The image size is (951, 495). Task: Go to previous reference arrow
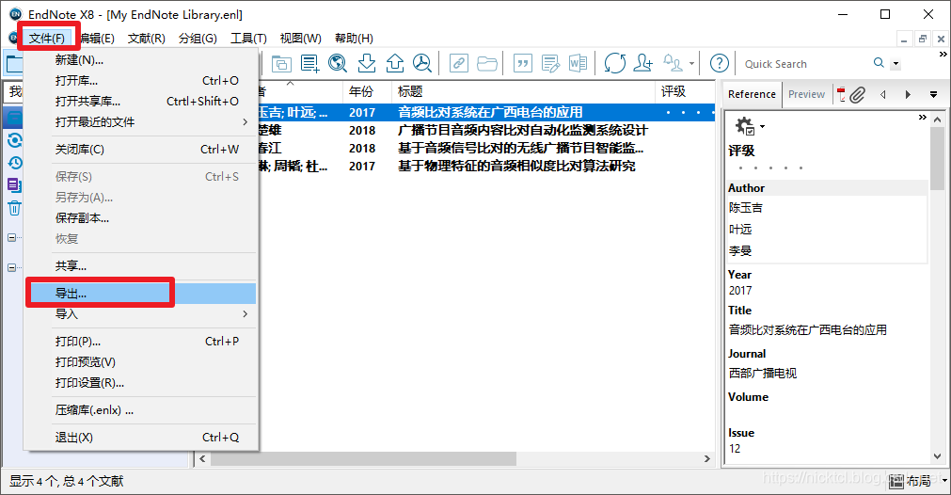click(883, 94)
